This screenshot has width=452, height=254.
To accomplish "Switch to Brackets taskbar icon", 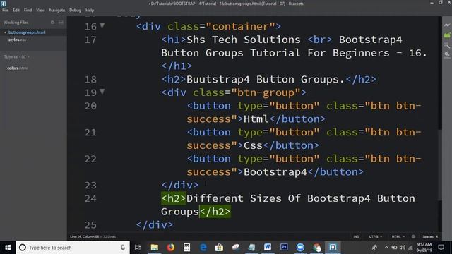I will coord(333,248).
